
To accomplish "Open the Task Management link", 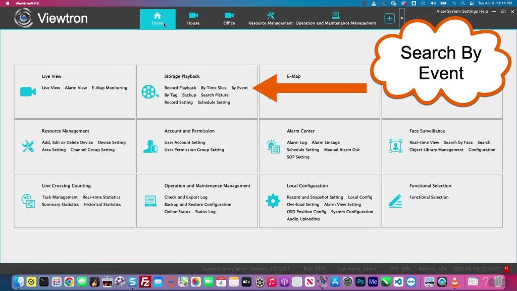I will click(x=60, y=198).
